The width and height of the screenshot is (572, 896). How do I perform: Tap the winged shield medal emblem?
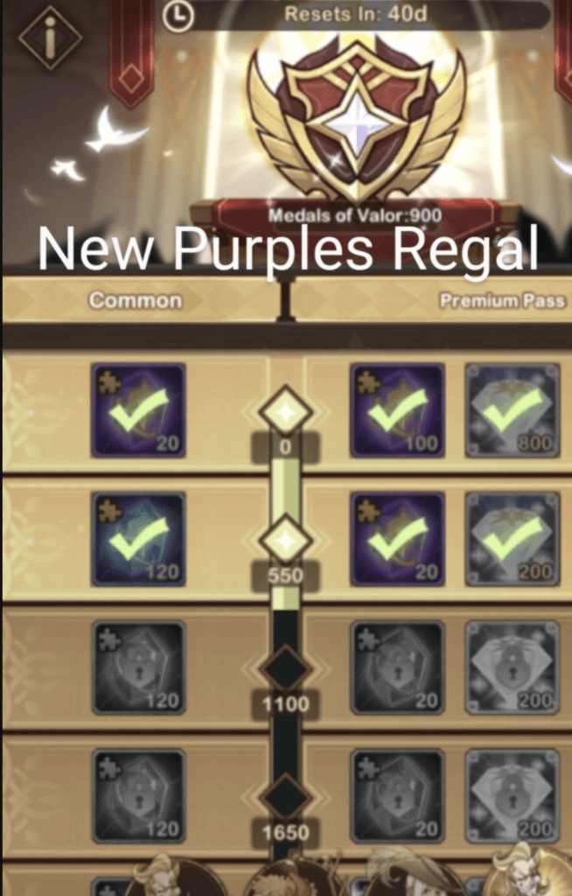pyautogui.click(x=357, y=118)
